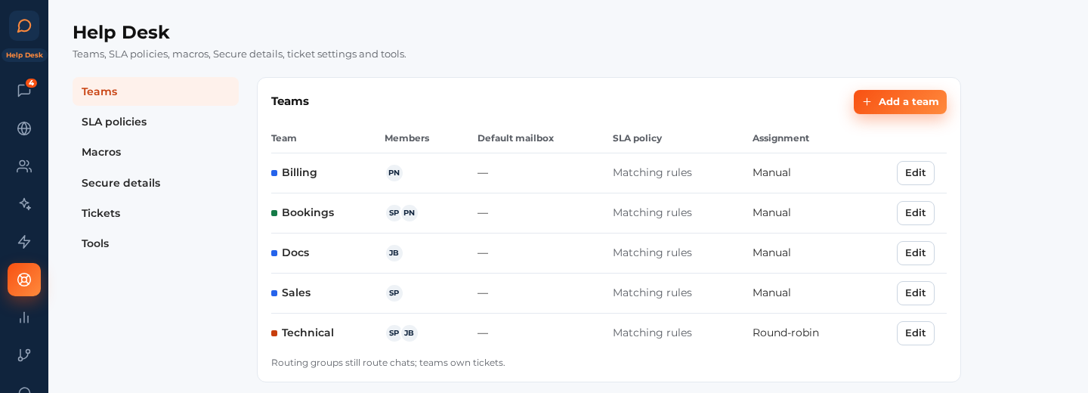This screenshot has height=393, width=1088.
Task: Click the Billing team blue color dot
Action: 274,173
